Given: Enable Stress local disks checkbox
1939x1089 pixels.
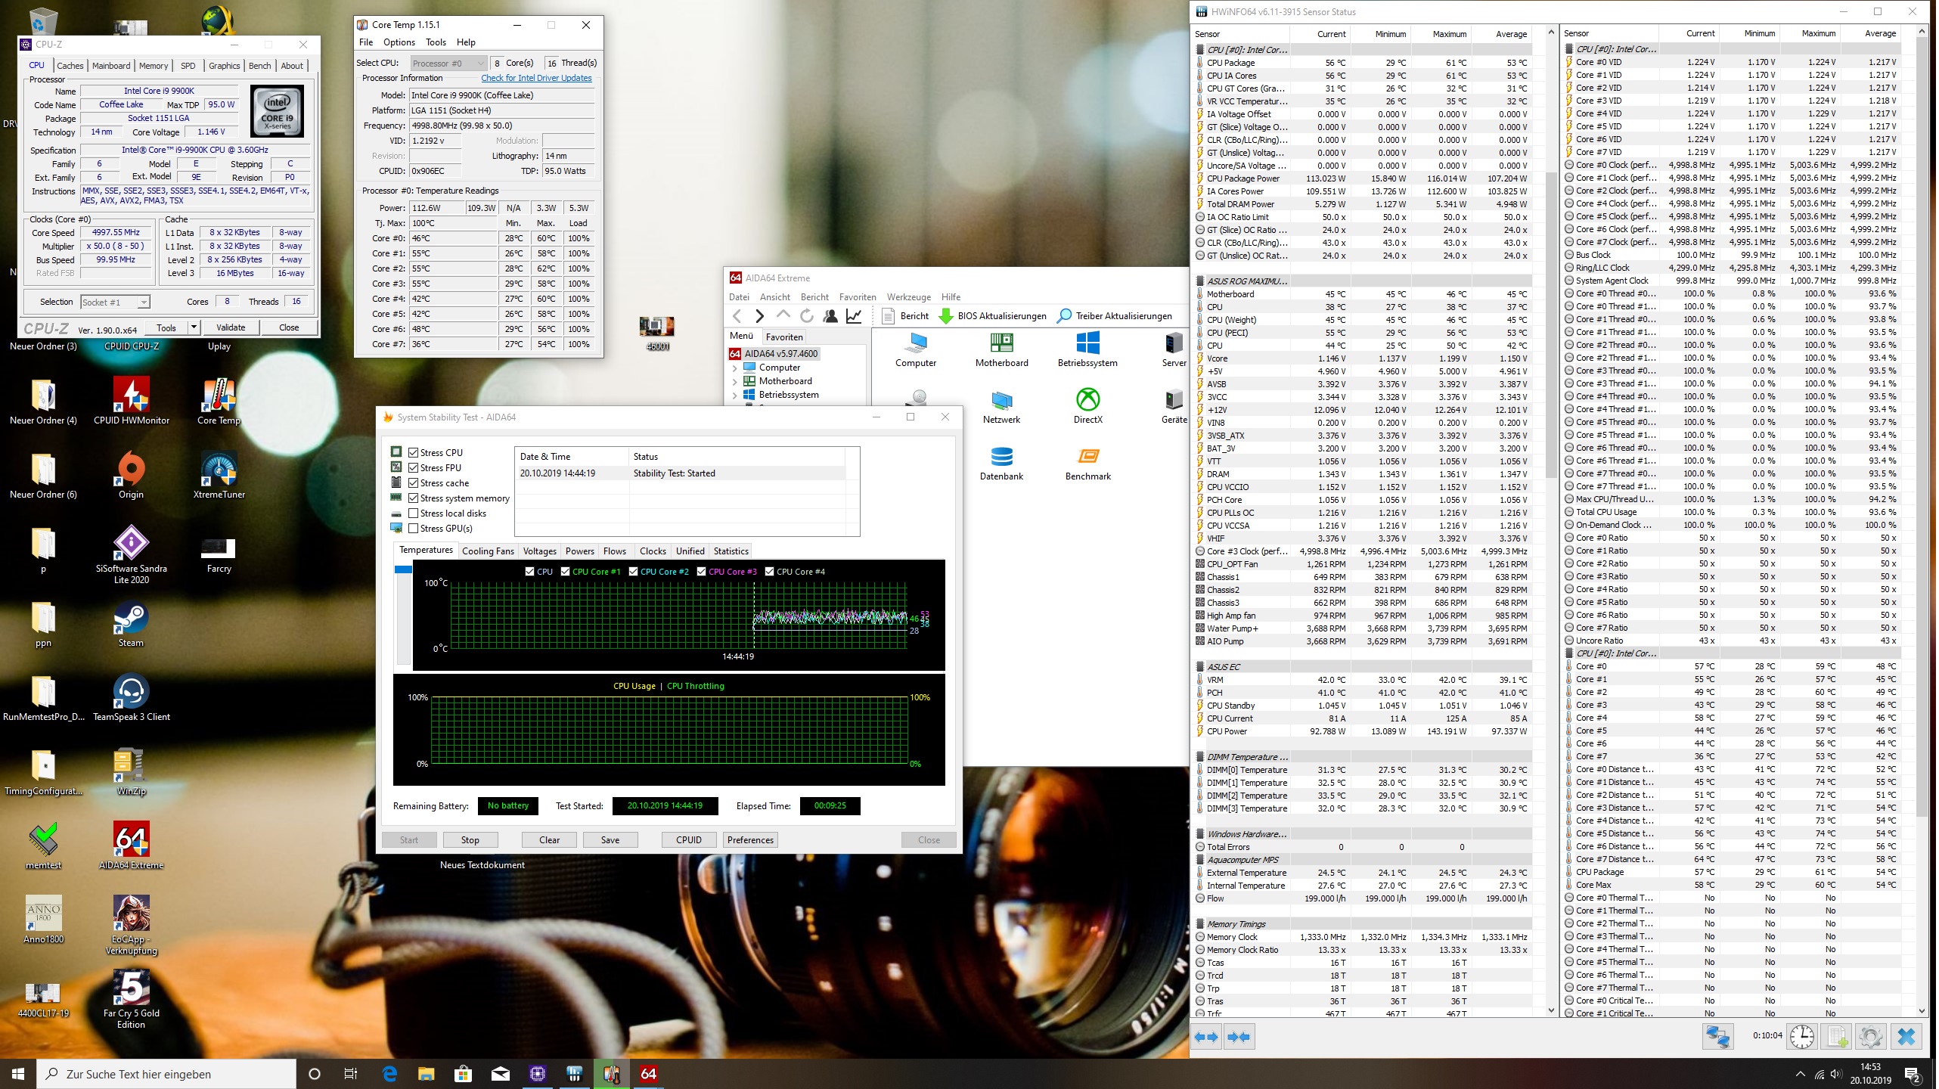Looking at the screenshot, I should [x=414, y=513].
